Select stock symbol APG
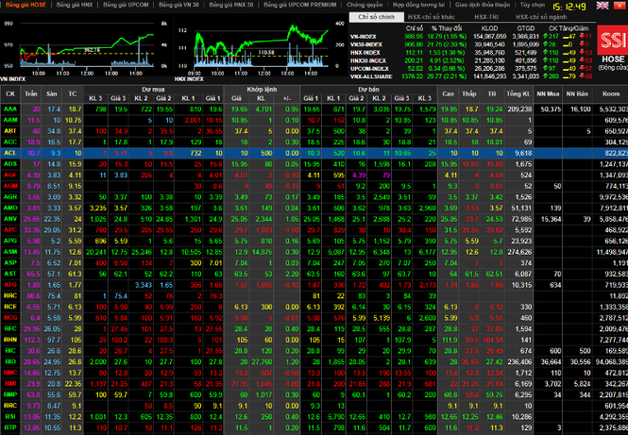Image resolution: width=628 pixels, height=435 pixels. pos(10,241)
